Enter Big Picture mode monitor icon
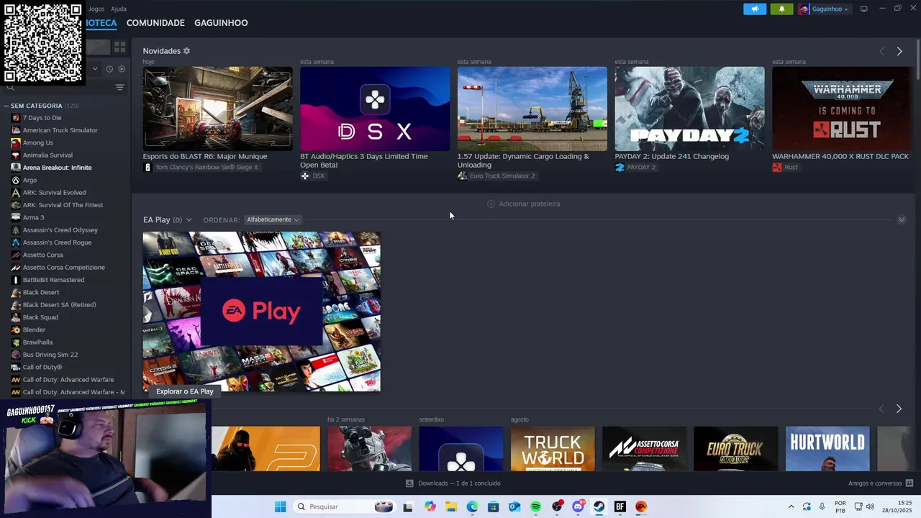The width and height of the screenshot is (921, 518). pos(863,9)
